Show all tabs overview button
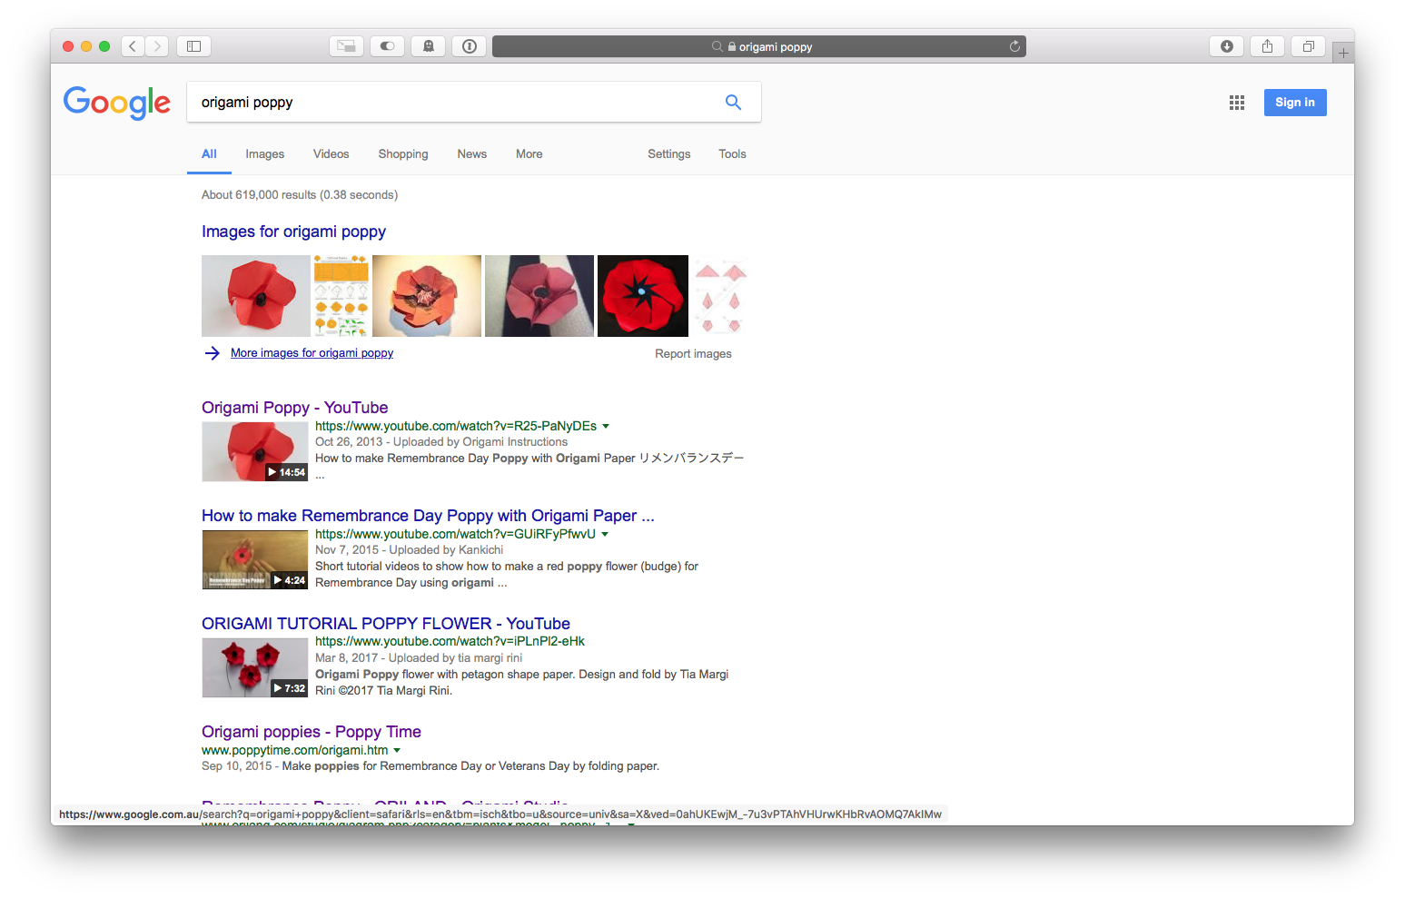Viewport: 1405px width, 898px height. point(1308,46)
